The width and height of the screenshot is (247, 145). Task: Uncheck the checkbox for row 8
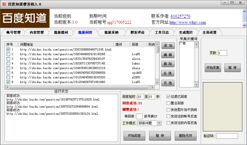coord(8,82)
